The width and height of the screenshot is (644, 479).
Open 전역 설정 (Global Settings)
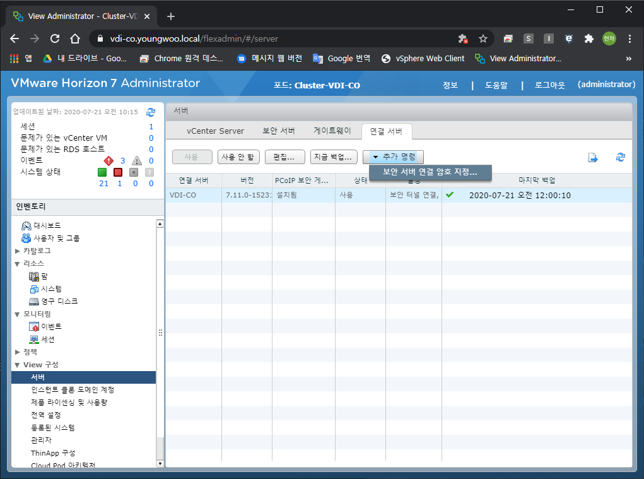pyautogui.click(x=46, y=415)
